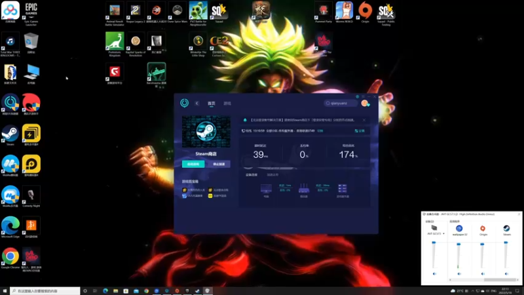
Task: Adjust the Steam volume slider in the mixer
Action: click(506, 255)
